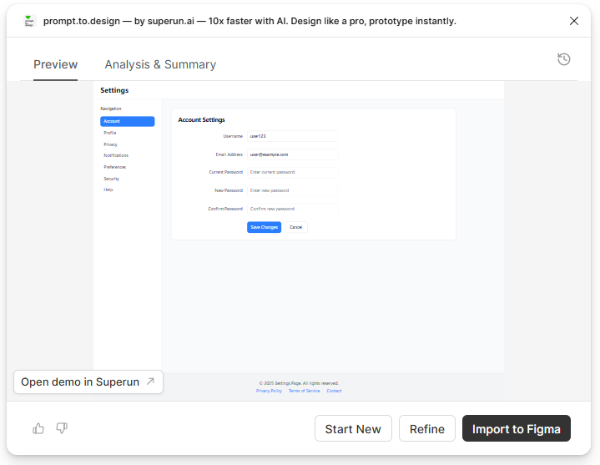This screenshot has height=465, width=600.
Task: Click the Account Settings heading text
Action: [202, 119]
